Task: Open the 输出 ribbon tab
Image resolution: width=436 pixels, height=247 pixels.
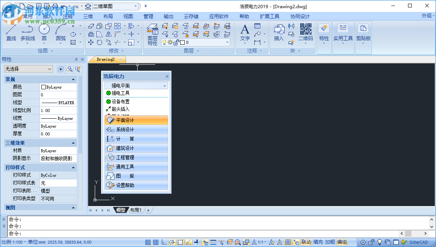Action: point(169,16)
